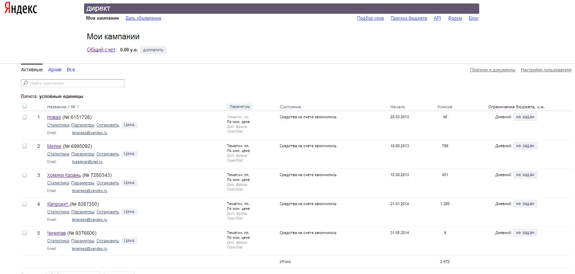Mark the checkbox for Чичилав campaign
Image resolution: width=575 pixels, height=274 pixels.
[24, 233]
